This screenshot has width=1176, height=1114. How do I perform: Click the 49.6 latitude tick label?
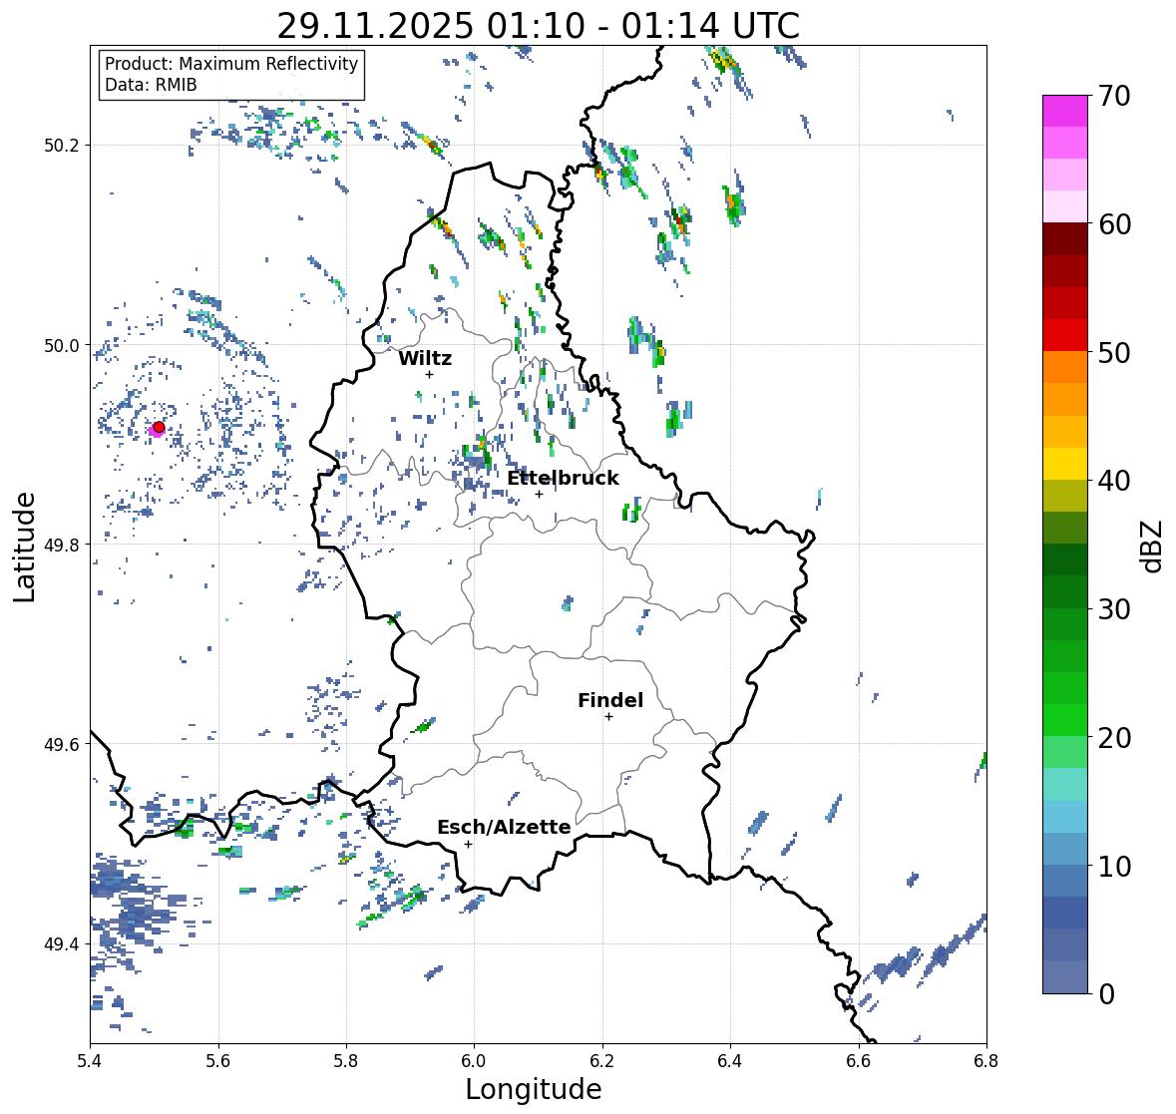[62, 744]
